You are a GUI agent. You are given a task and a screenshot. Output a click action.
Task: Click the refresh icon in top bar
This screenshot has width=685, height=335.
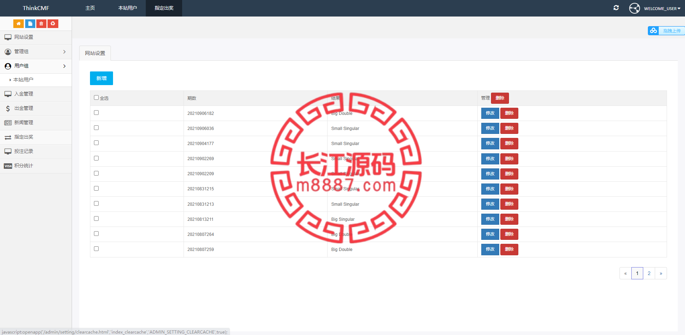pyautogui.click(x=616, y=8)
